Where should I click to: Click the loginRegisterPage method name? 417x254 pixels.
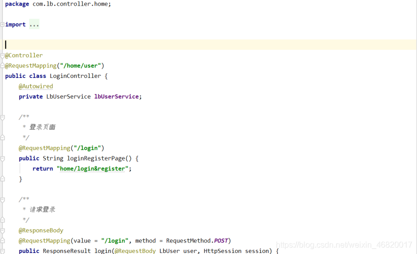point(96,158)
